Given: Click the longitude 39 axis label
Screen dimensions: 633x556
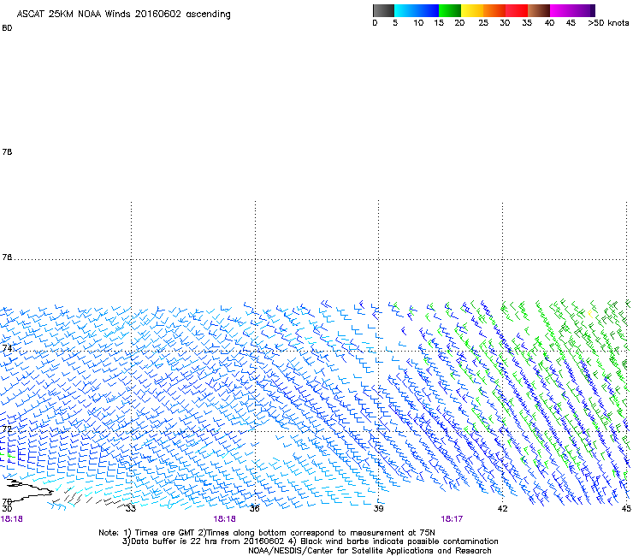Looking at the screenshot, I should pyautogui.click(x=378, y=508).
